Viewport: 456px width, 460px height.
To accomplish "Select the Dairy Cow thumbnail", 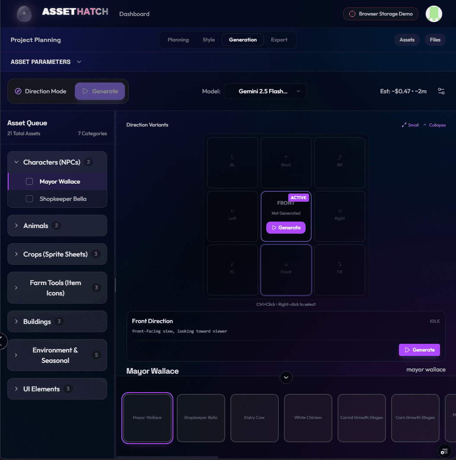I will 255,418.
